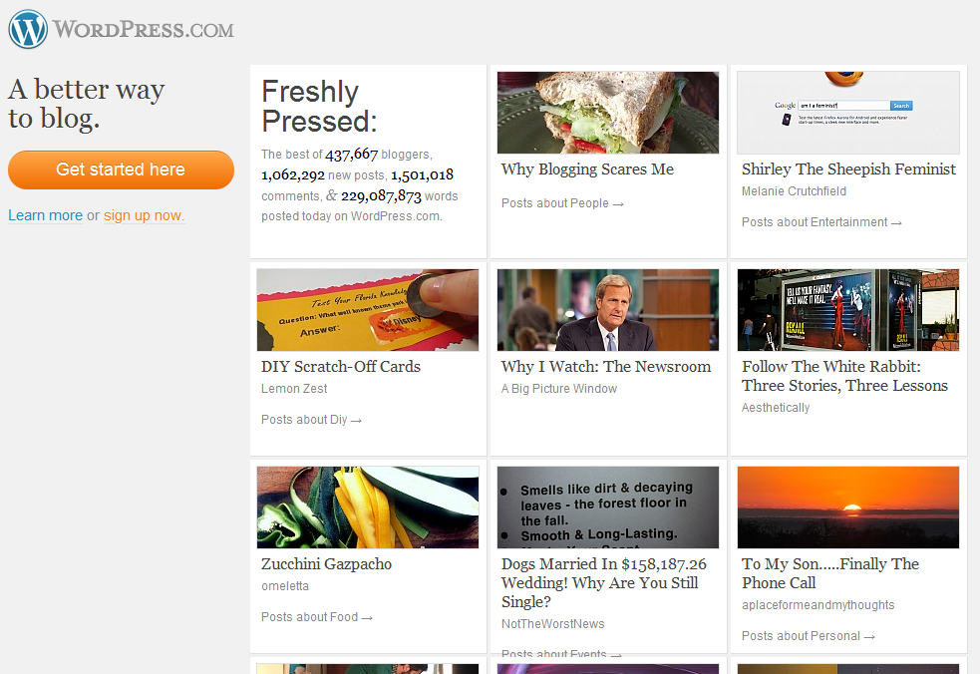Open the sandwich thumbnail image

pyautogui.click(x=608, y=113)
